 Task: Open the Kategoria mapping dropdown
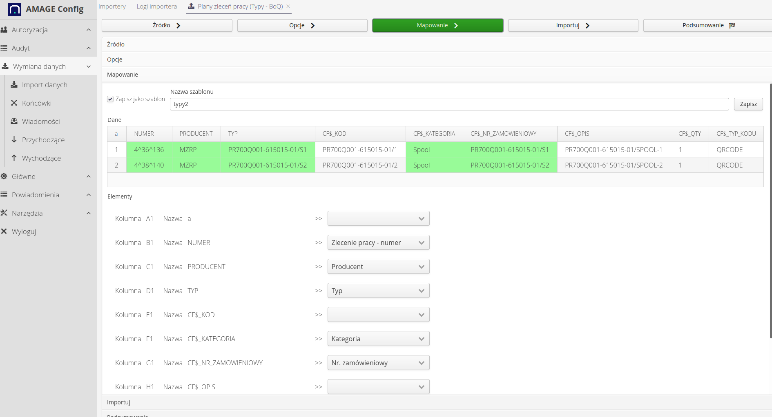(378, 339)
